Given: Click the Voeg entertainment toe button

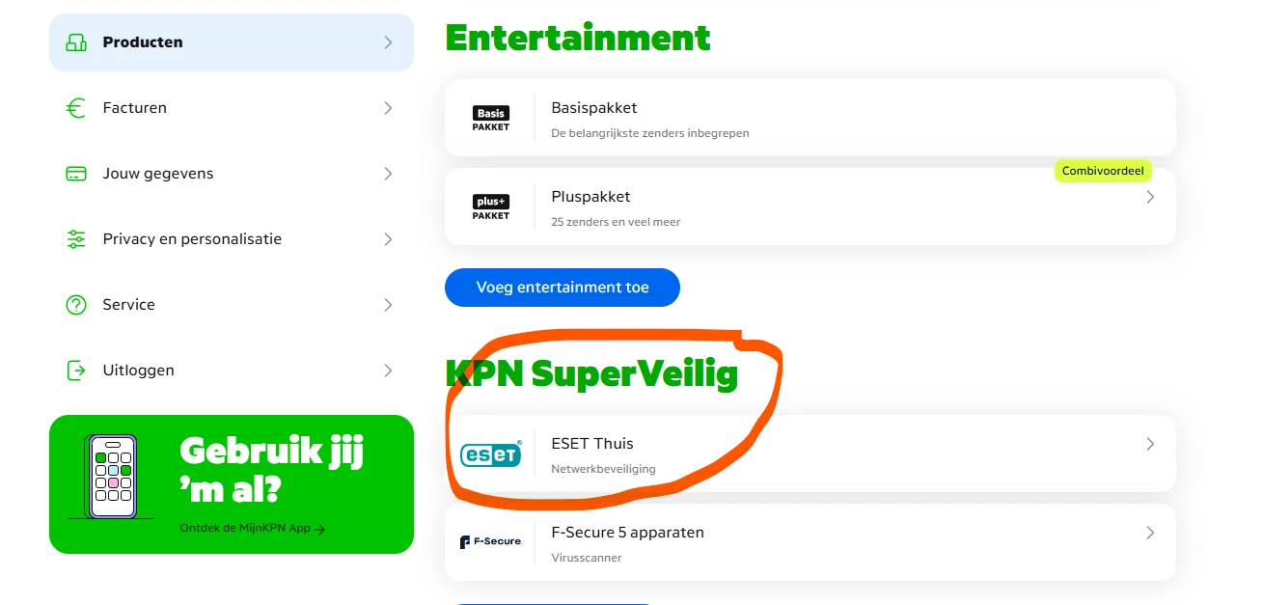Looking at the screenshot, I should pos(563,288).
